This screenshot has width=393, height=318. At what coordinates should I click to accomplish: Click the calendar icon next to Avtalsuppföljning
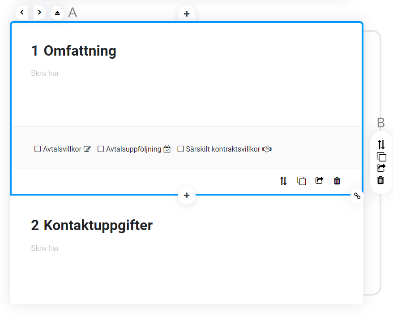(x=167, y=149)
